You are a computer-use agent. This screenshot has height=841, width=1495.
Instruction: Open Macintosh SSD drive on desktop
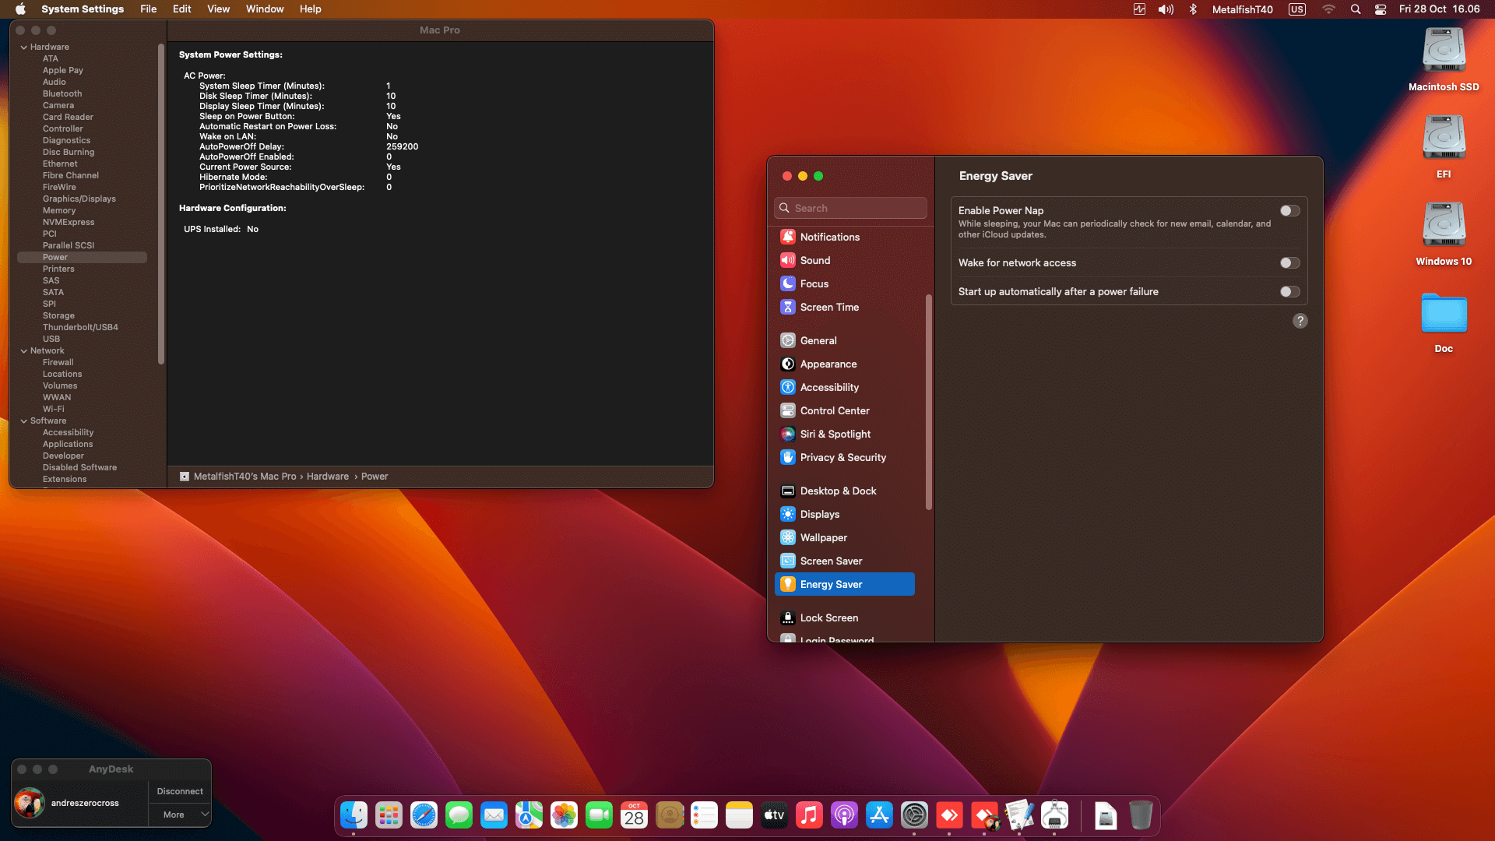1444,51
